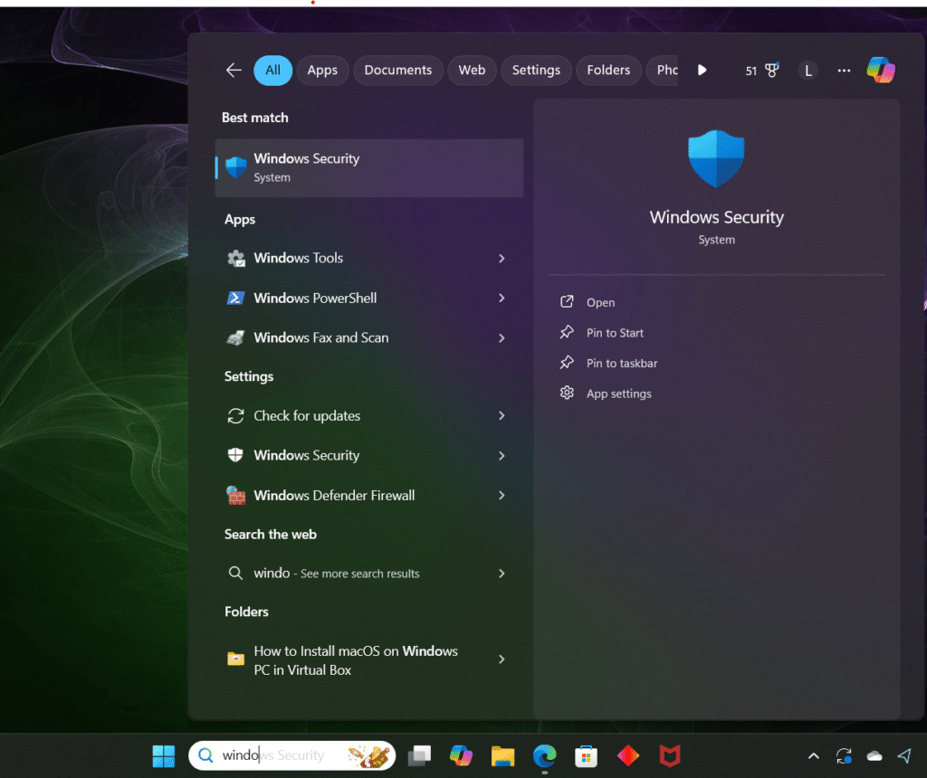Click the back arrow in search panel
927x778 pixels.
[234, 70]
